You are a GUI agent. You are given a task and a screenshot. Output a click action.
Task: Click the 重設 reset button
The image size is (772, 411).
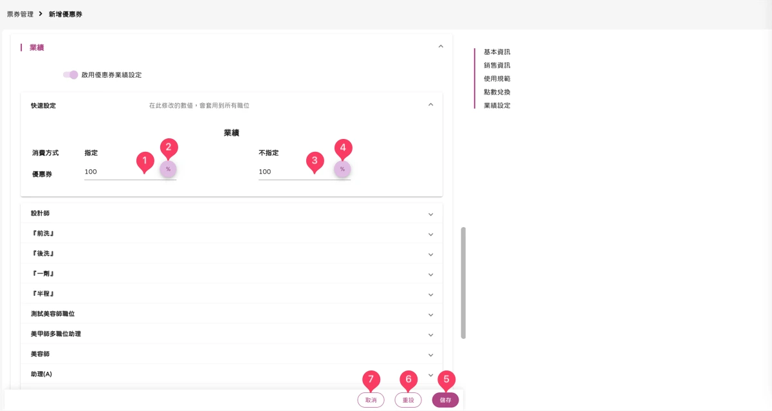click(408, 400)
